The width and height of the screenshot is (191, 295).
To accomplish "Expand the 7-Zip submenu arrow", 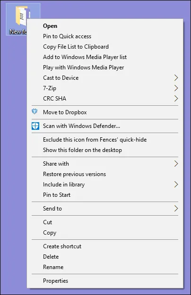I will 176,88.
